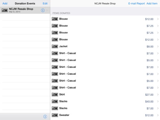
Task: Tap the camera icon next to Jacket
Action: pos(55,46)
